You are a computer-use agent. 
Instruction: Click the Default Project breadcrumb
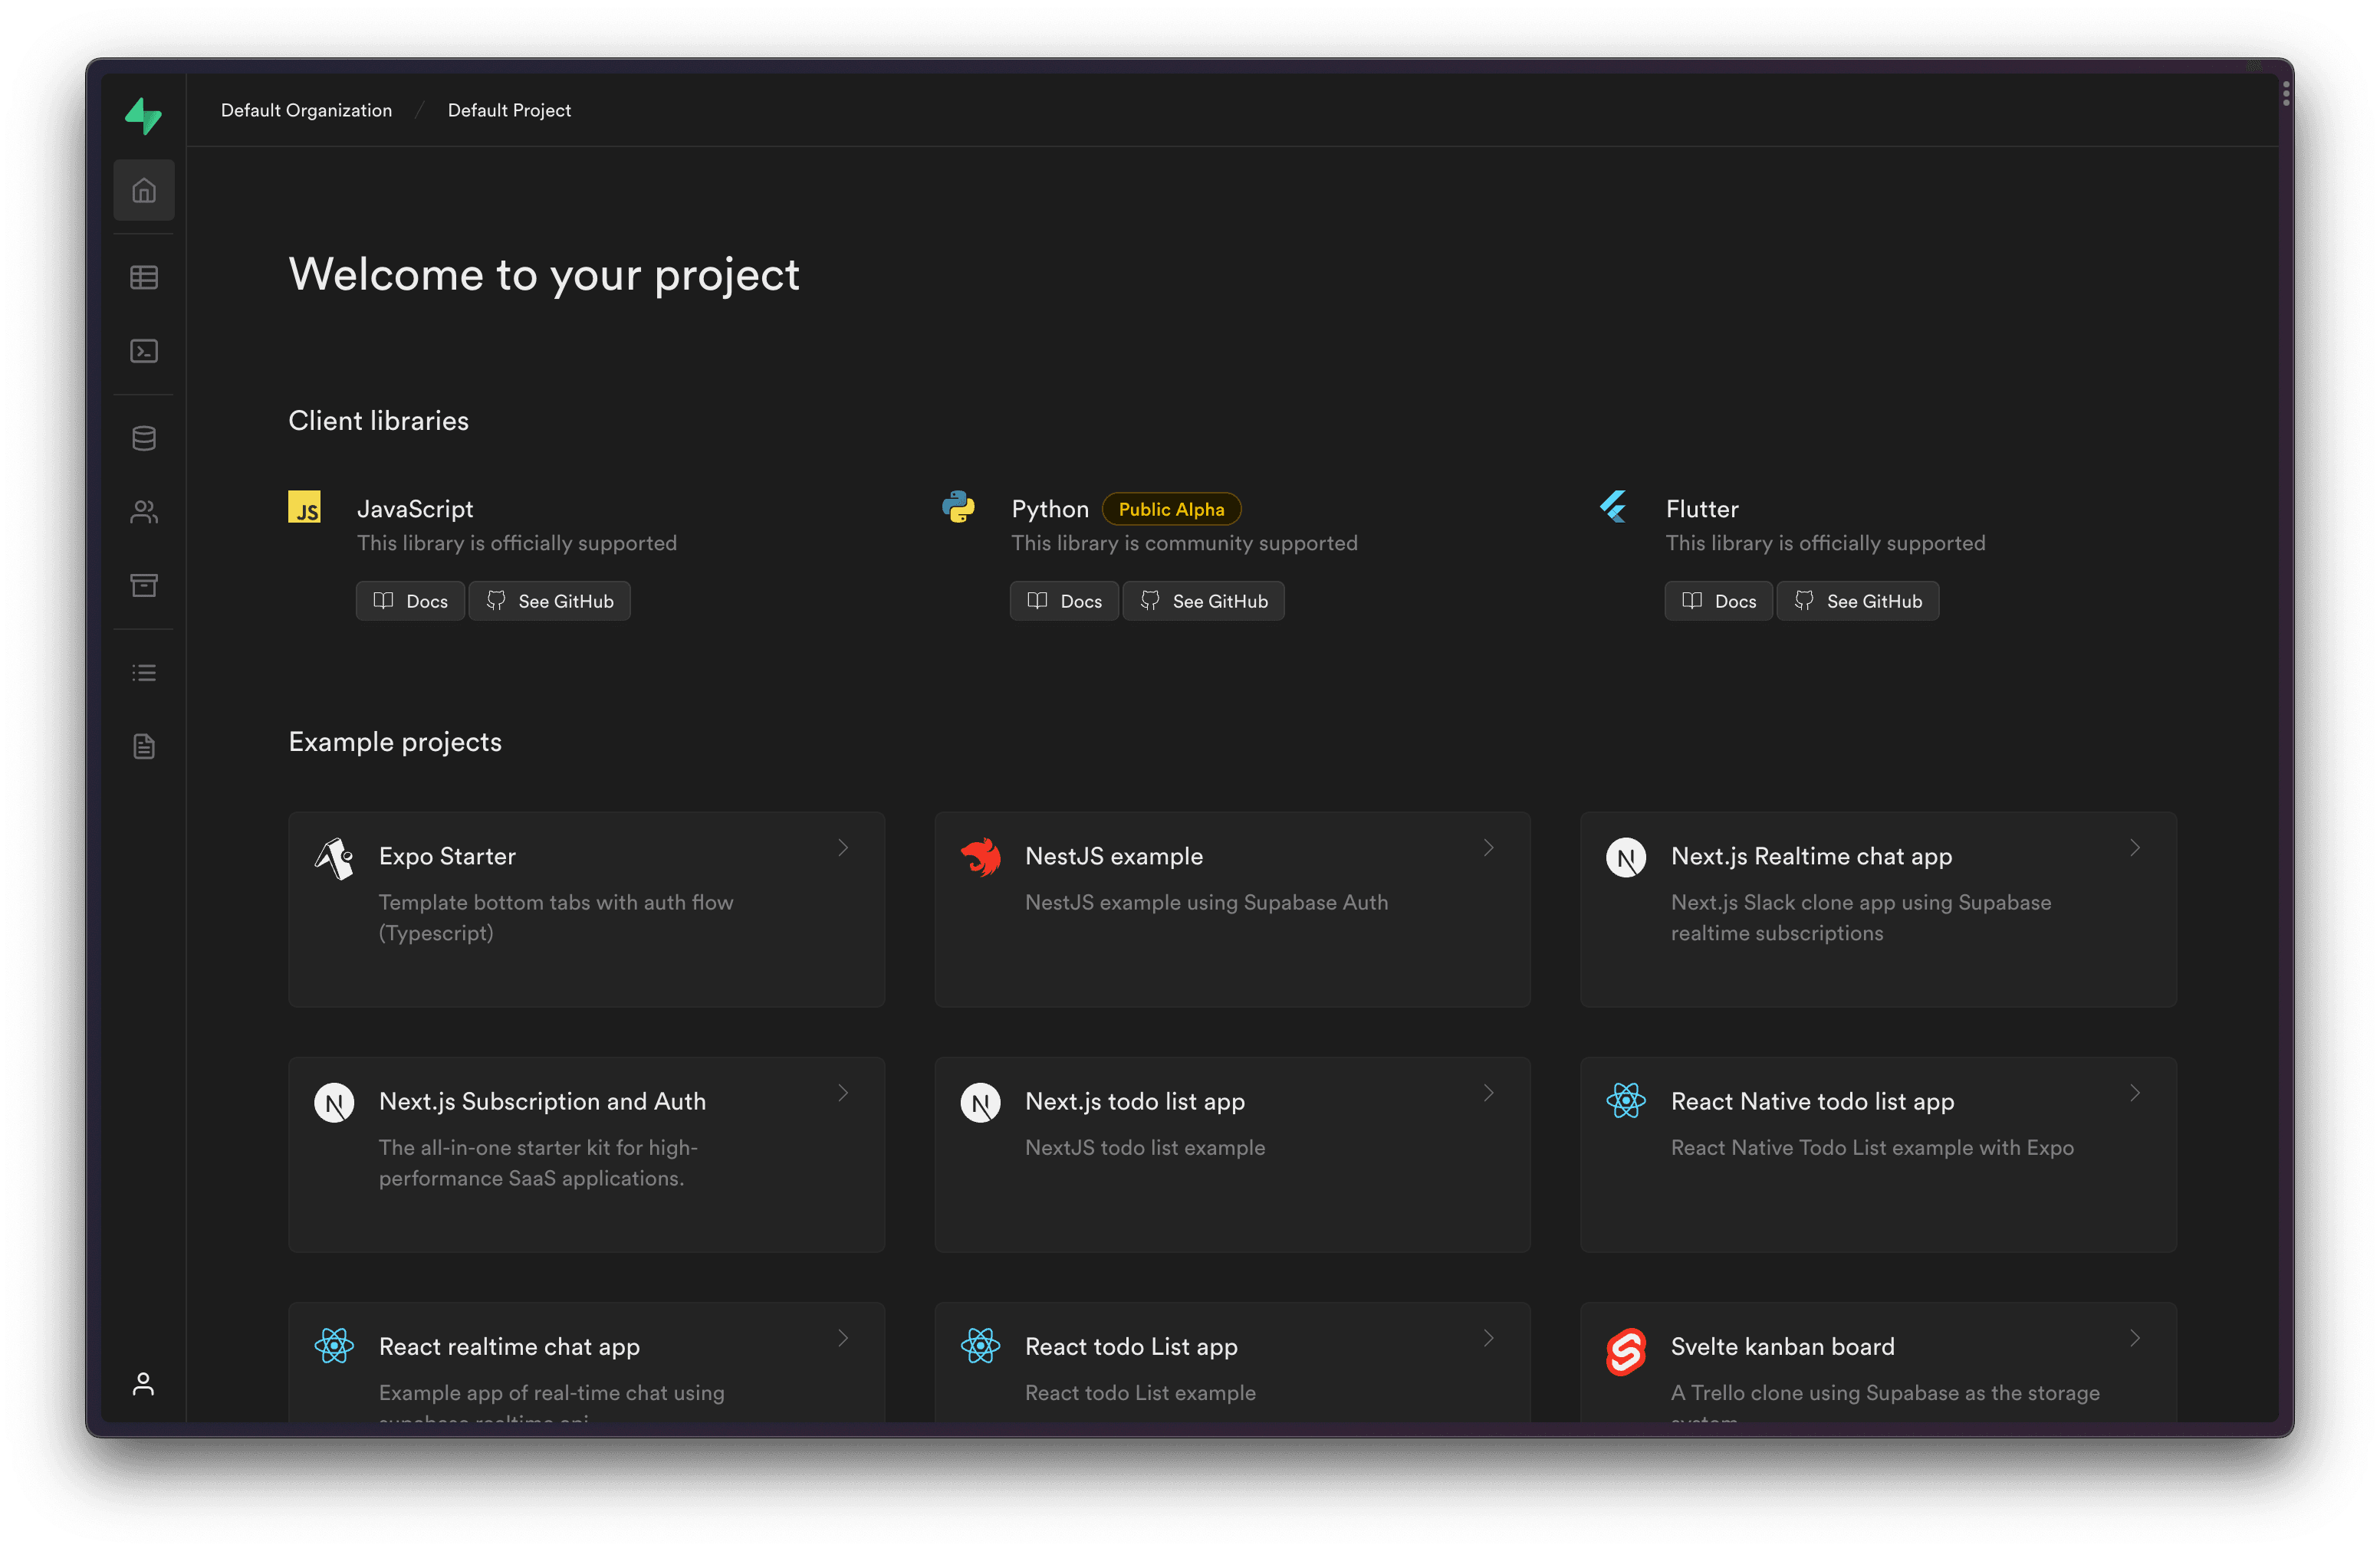click(509, 110)
